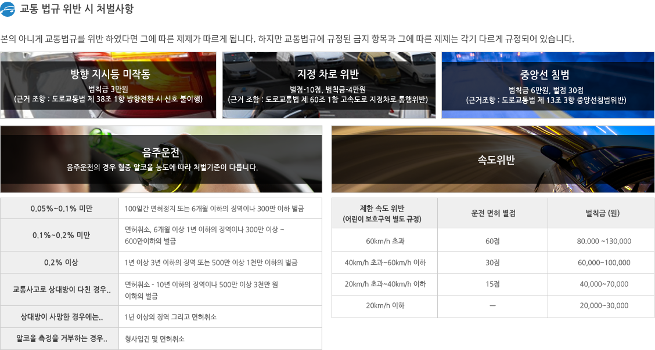The width and height of the screenshot is (655, 350).
Task: Select the 20,000~30,000 fine amount cell
Action: 604,306
